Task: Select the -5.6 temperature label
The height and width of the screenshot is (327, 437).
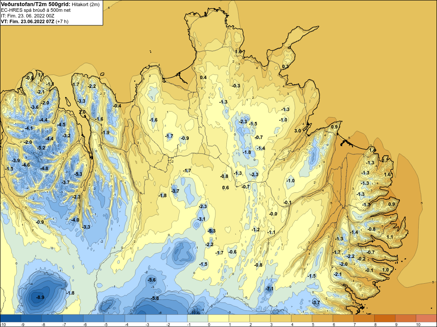Action: pos(152,280)
